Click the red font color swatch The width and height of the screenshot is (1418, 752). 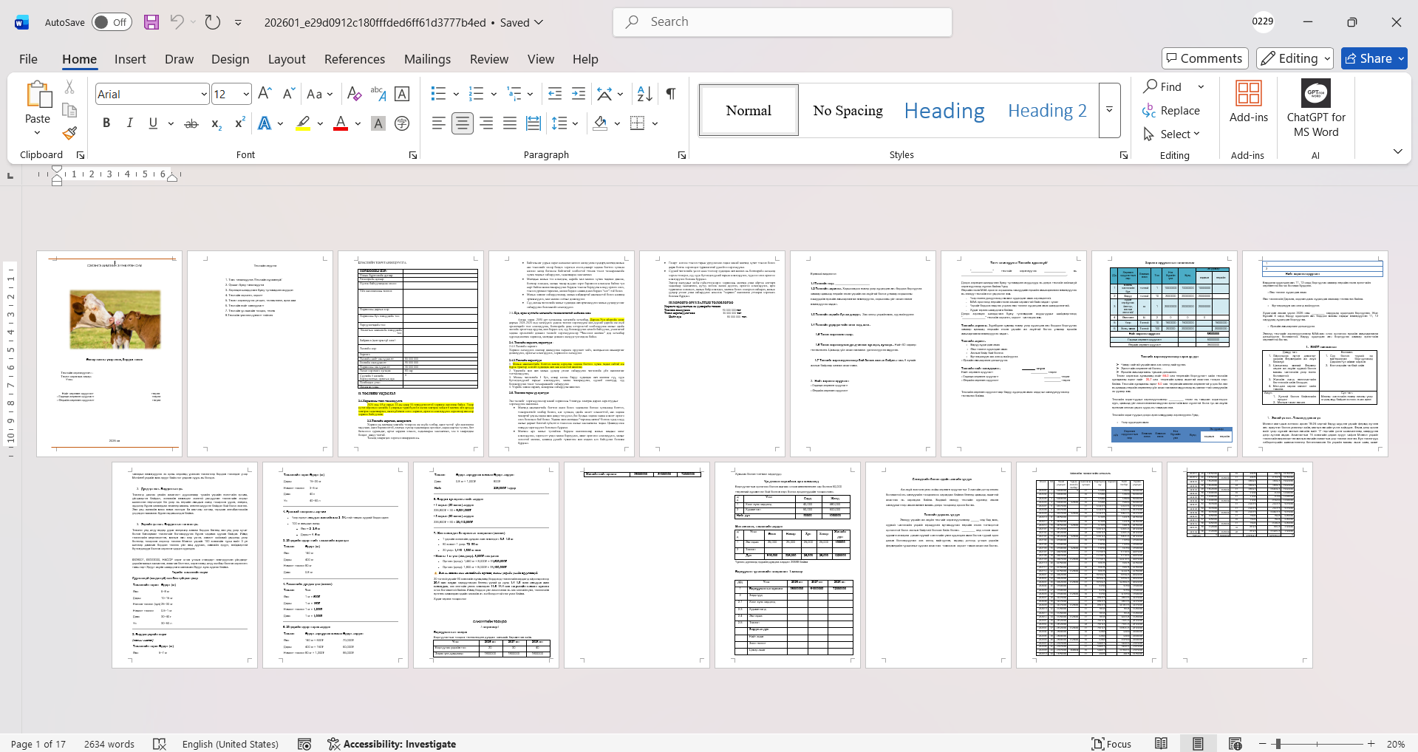click(x=341, y=123)
